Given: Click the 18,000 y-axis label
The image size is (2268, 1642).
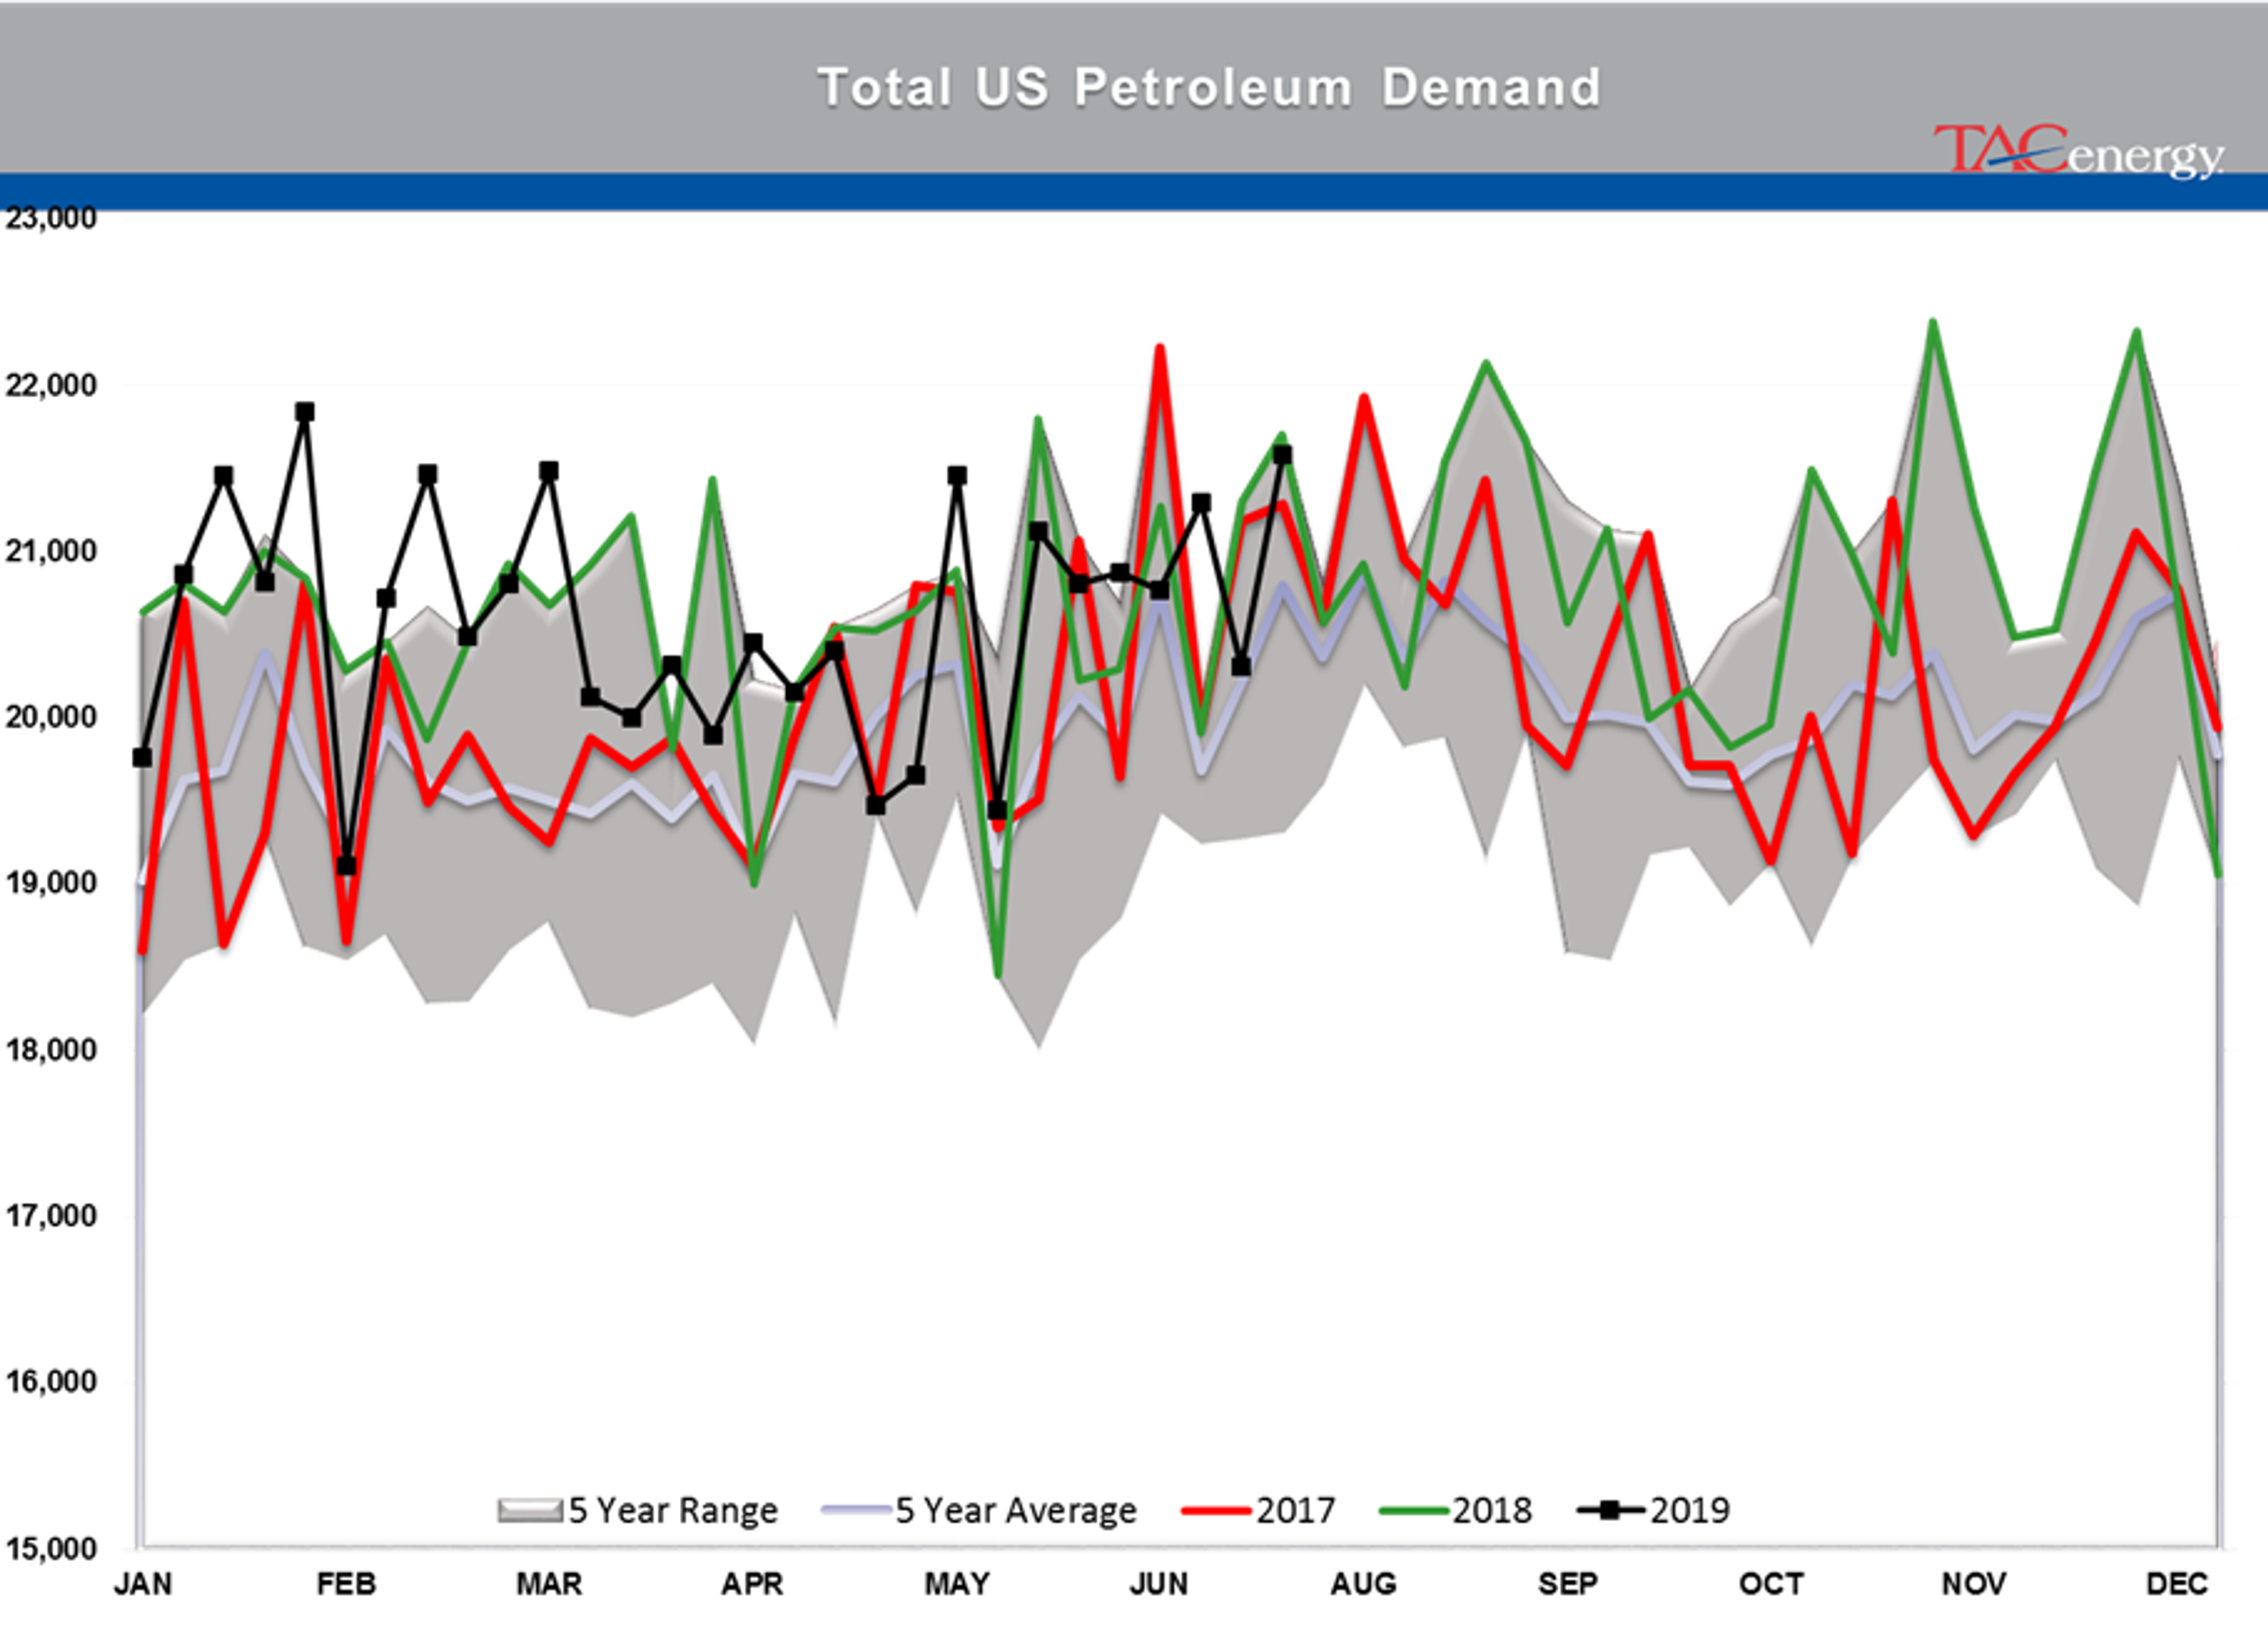Looking at the screenshot, I should (x=50, y=1049).
